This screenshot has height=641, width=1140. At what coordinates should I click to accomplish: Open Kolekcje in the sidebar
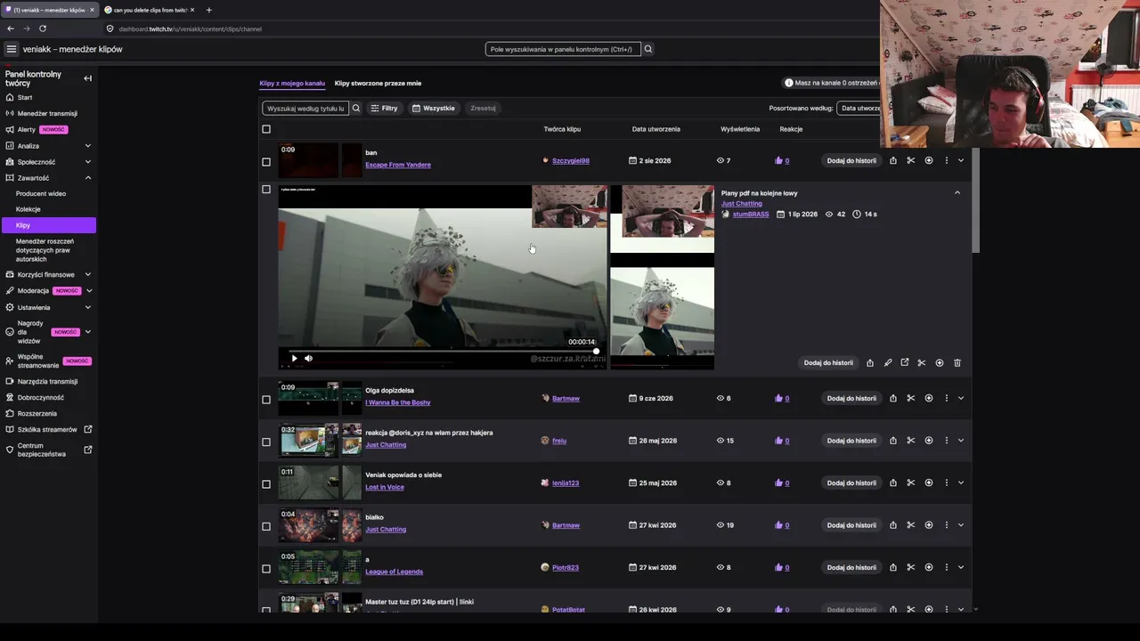click(x=28, y=209)
